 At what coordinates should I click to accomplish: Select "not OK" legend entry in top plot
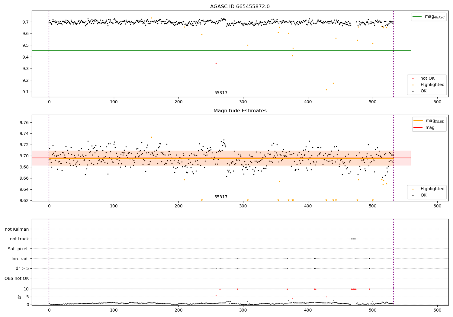[x=427, y=78]
